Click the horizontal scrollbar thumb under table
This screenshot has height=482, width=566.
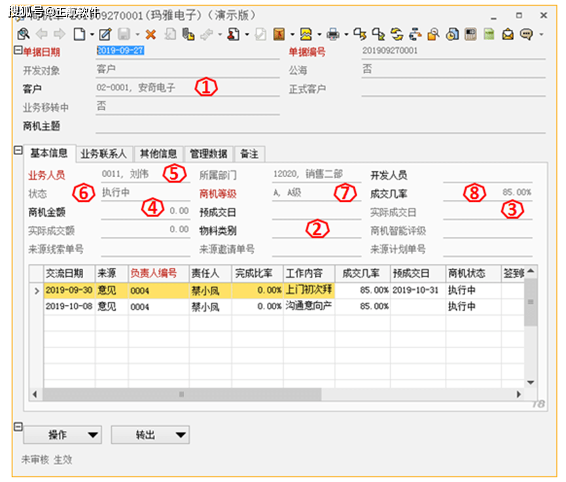[x=182, y=394]
